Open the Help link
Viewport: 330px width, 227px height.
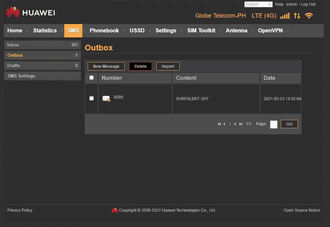pos(279,4)
